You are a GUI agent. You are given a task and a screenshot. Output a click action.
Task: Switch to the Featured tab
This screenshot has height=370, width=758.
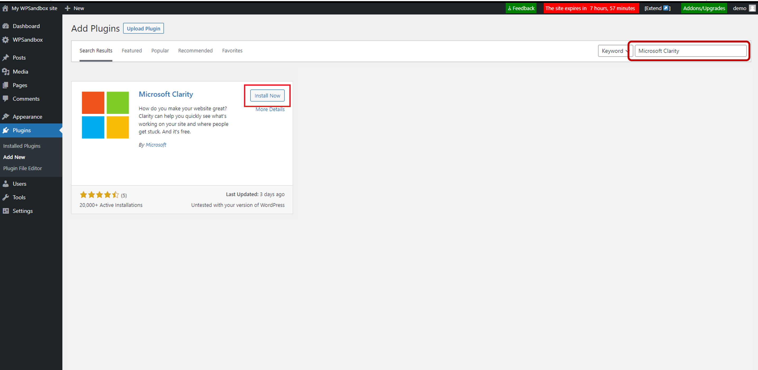[131, 51]
